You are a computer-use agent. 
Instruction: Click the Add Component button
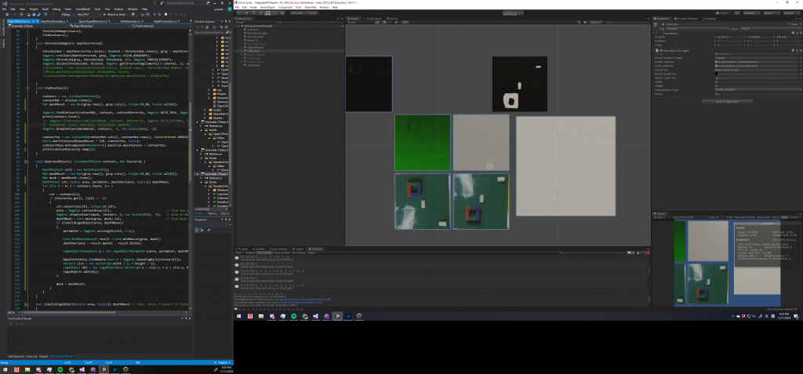point(726,102)
